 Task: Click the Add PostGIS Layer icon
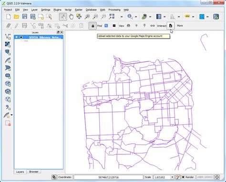(x=8, y=52)
